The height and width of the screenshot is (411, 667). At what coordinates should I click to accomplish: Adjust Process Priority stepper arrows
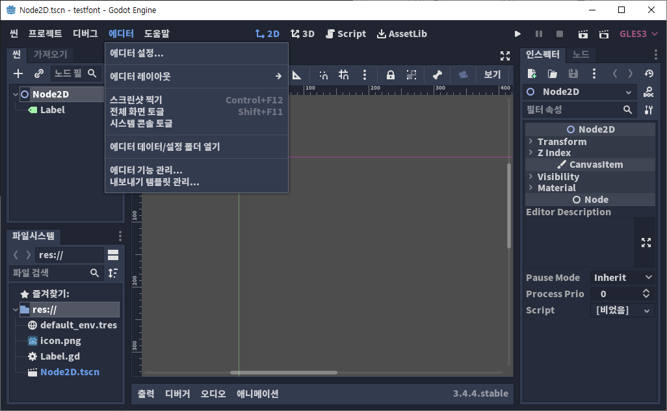point(646,293)
